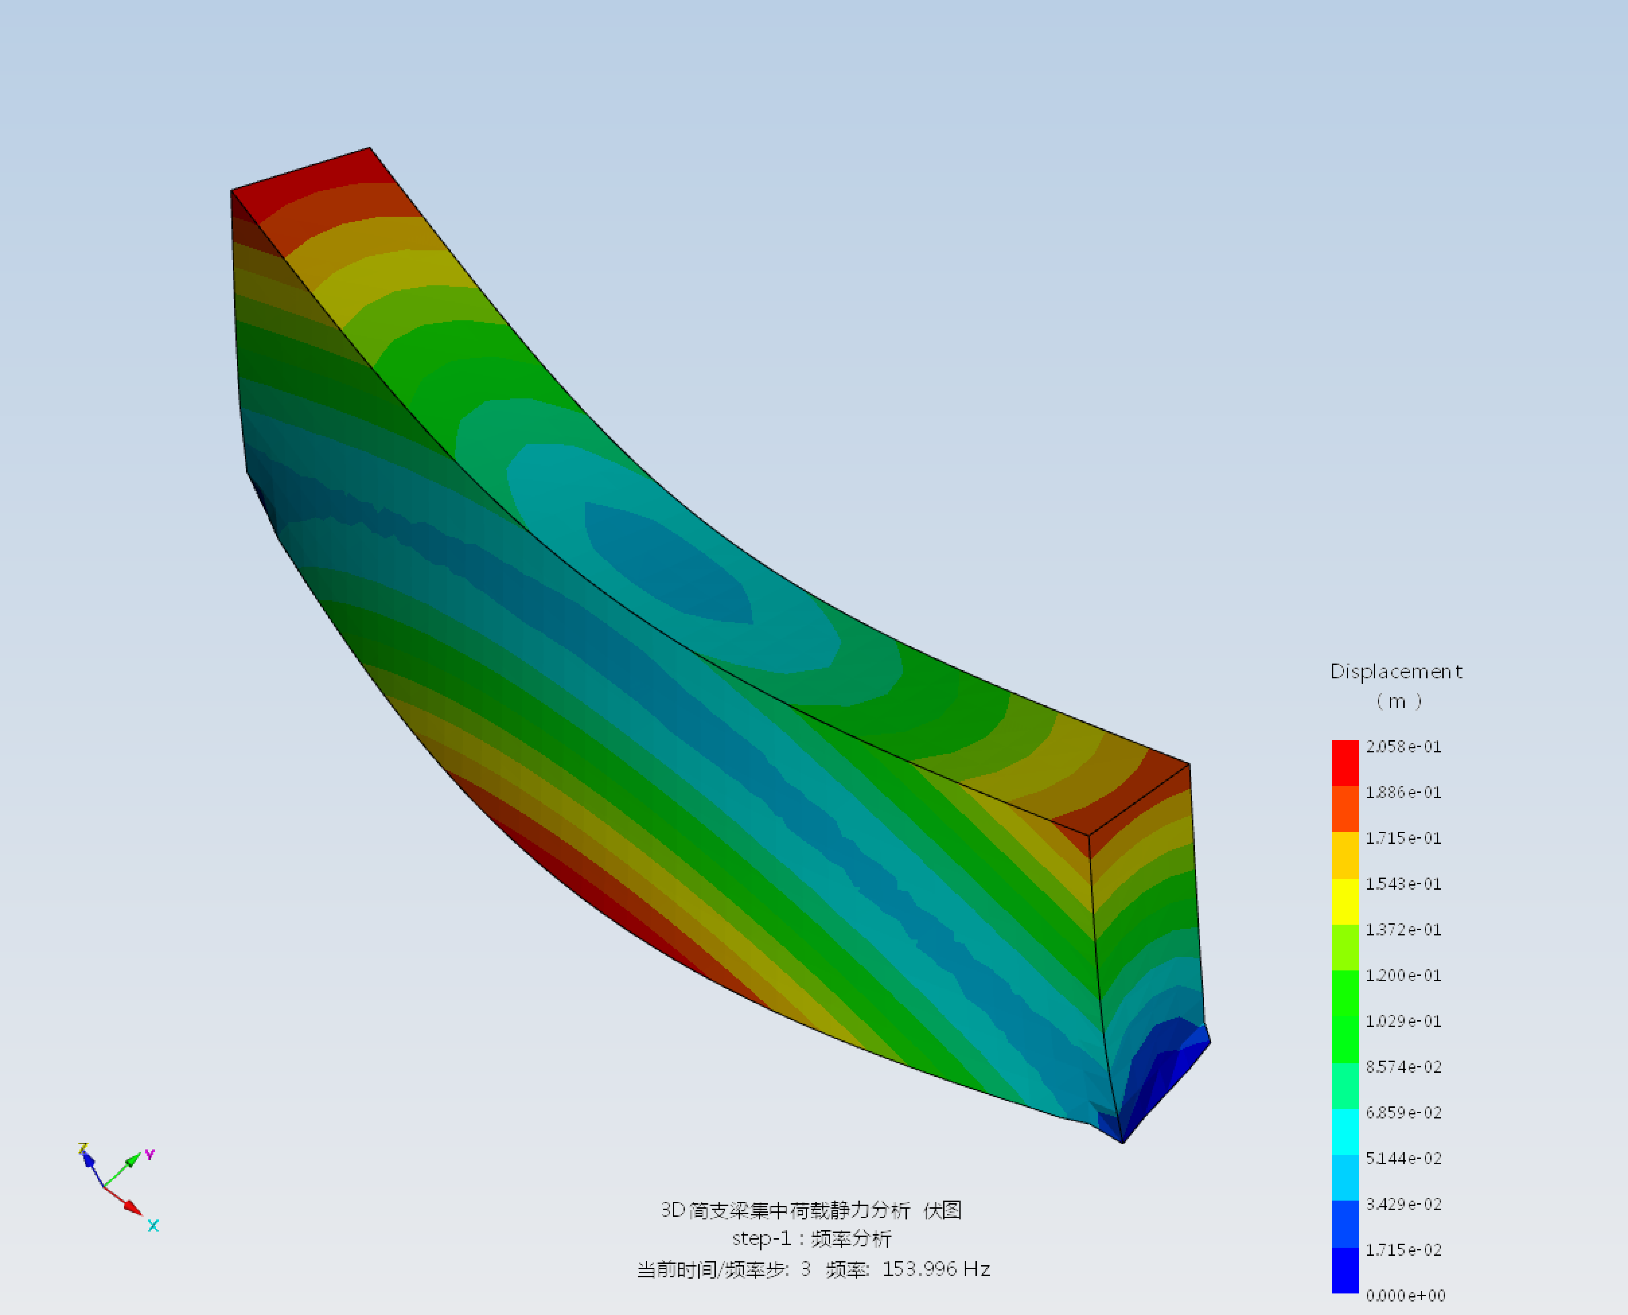1628x1315 pixels.
Task: Click the legend value 3.429e-02
Action: (1403, 1204)
